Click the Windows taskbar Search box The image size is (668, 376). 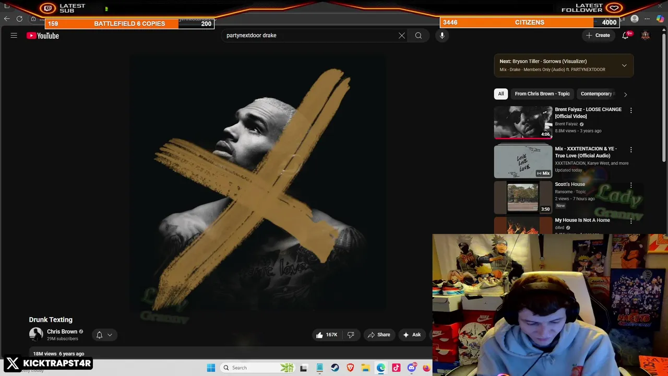[x=258, y=368]
